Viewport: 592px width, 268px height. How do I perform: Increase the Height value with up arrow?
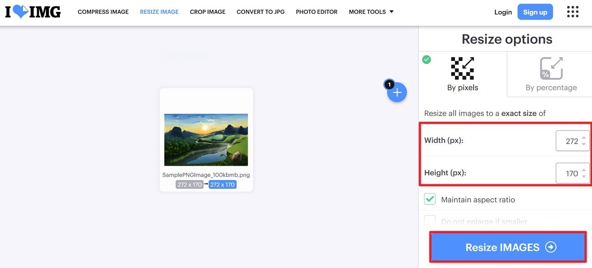[584, 170]
